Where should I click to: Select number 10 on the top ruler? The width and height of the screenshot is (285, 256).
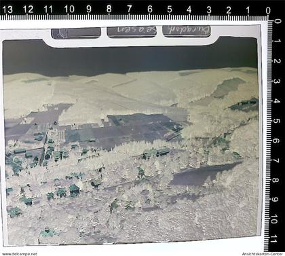[x=69, y=10]
